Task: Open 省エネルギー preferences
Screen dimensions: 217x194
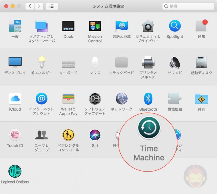Action: [42, 62]
